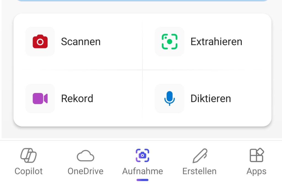Select the Apps grid icon
Image resolution: width=282 pixels, height=184 pixels.
click(x=257, y=155)
